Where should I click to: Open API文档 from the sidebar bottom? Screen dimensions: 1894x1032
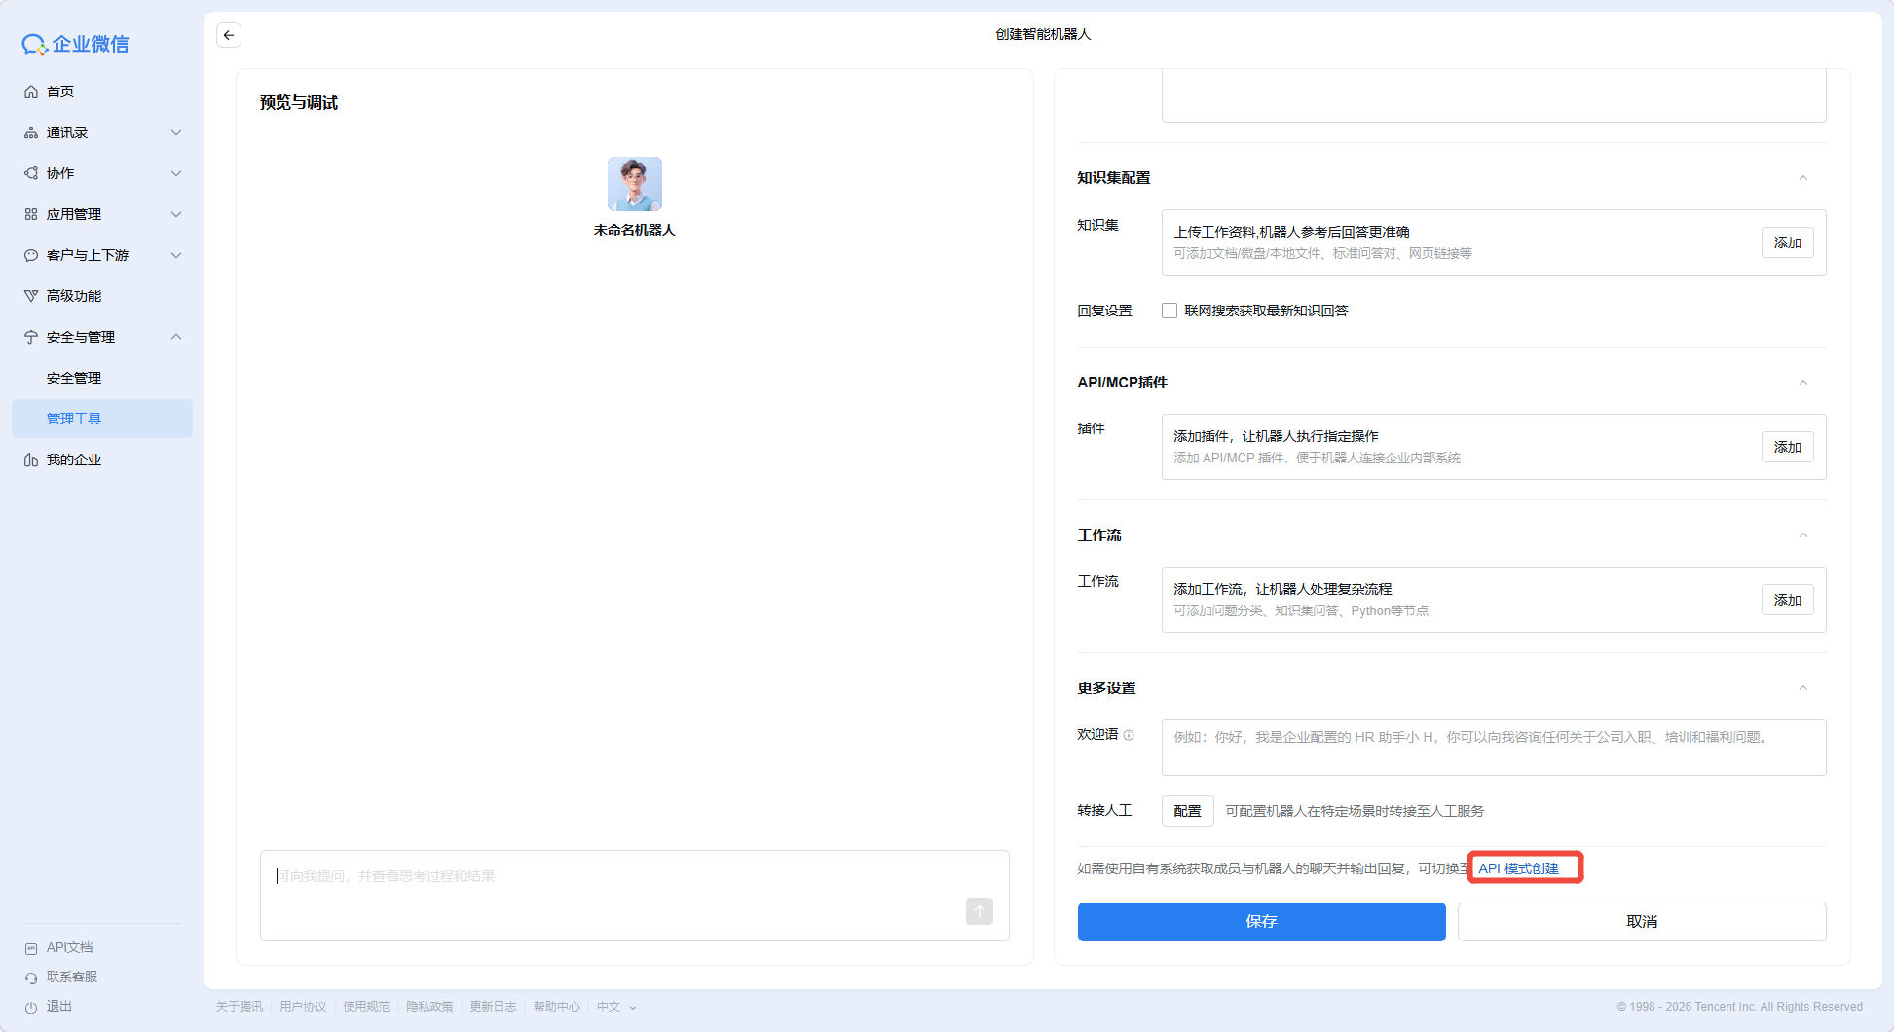pos(69,947)
